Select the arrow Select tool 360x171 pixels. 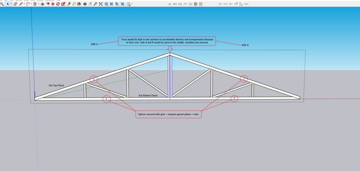[x=8, y=4]
